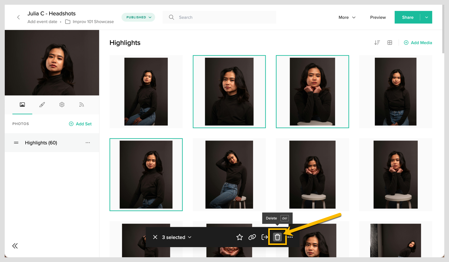Select bottom-right photo with backdrop stand

pyautogui.click(x=396, y=239)
